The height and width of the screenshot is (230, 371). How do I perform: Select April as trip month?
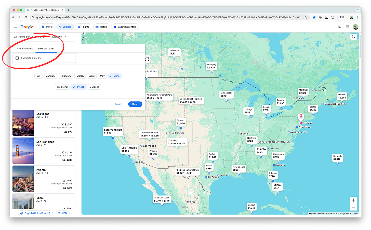[92, 76]
